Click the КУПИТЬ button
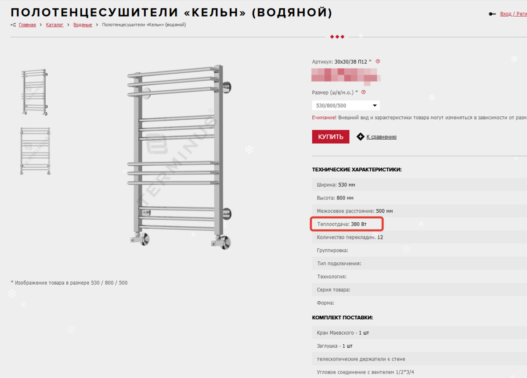 click(331, 137)
